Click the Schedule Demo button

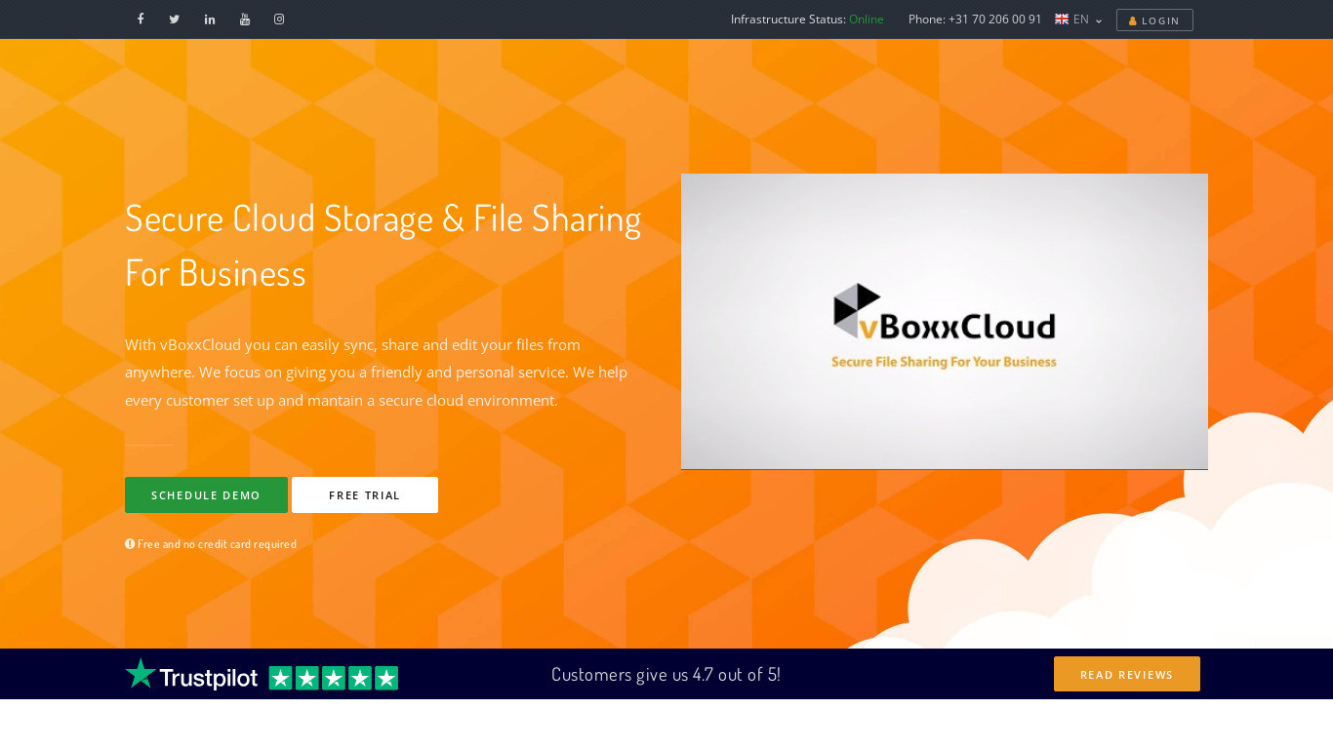206,495
